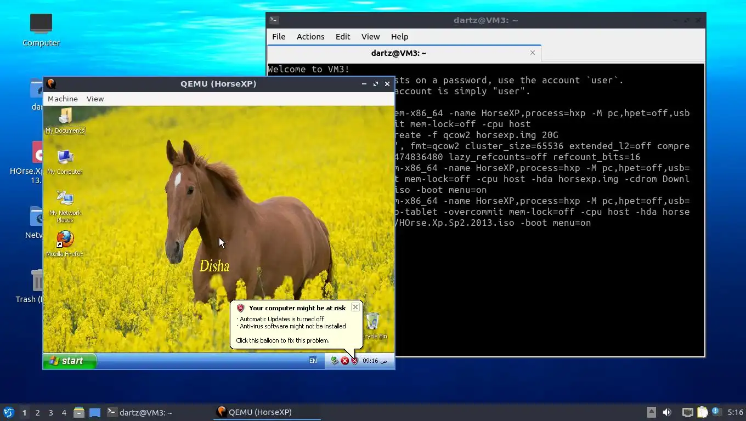The width and height of the screenshot is (746, 421).
Task: Open the Computer desktop icon
Action: click(41, 30)
